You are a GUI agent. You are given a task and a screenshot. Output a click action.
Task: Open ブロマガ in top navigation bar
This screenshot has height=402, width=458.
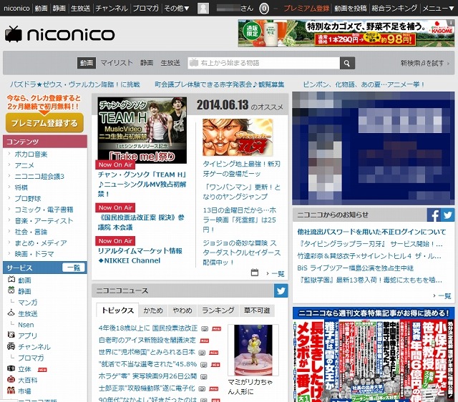[146, 8]
